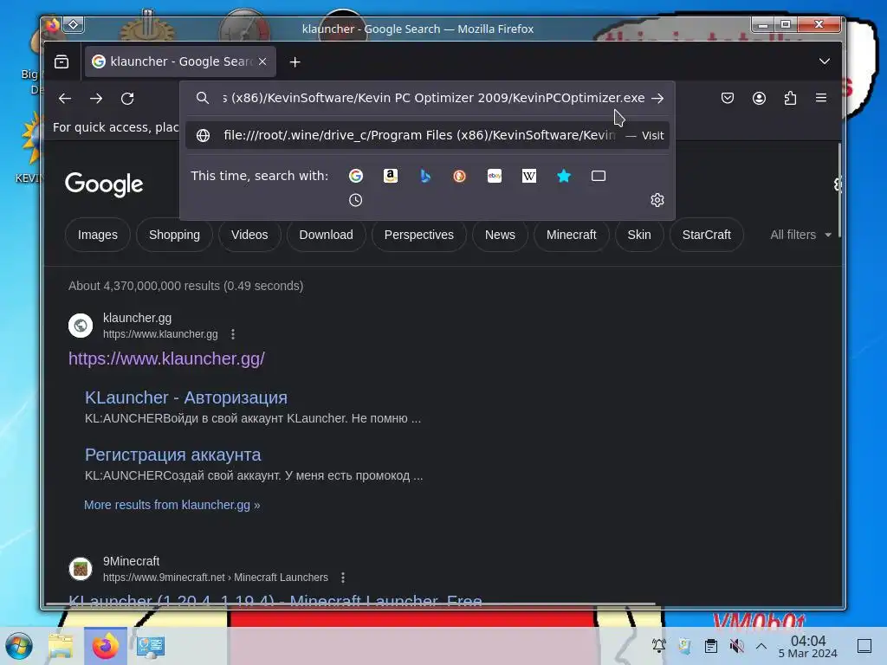Open the Firefox application hamburger menu
Image resolution: width=887 pixels, height=665 pixels.
coord(821,98)
